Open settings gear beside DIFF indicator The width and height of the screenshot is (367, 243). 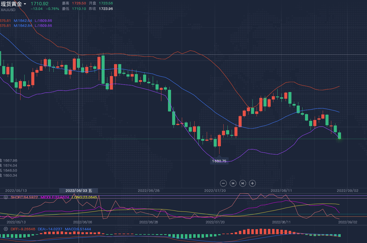6,229
